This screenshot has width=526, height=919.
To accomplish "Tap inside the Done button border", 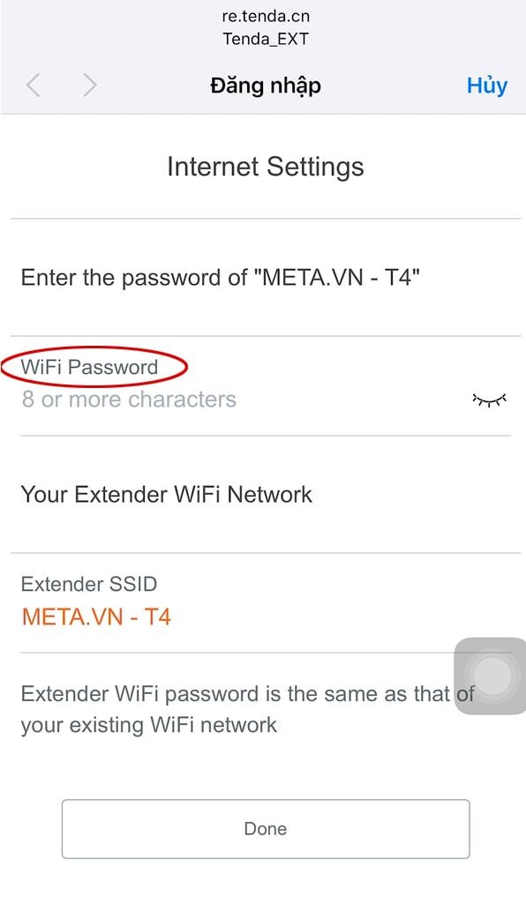I will pos(263,828).
